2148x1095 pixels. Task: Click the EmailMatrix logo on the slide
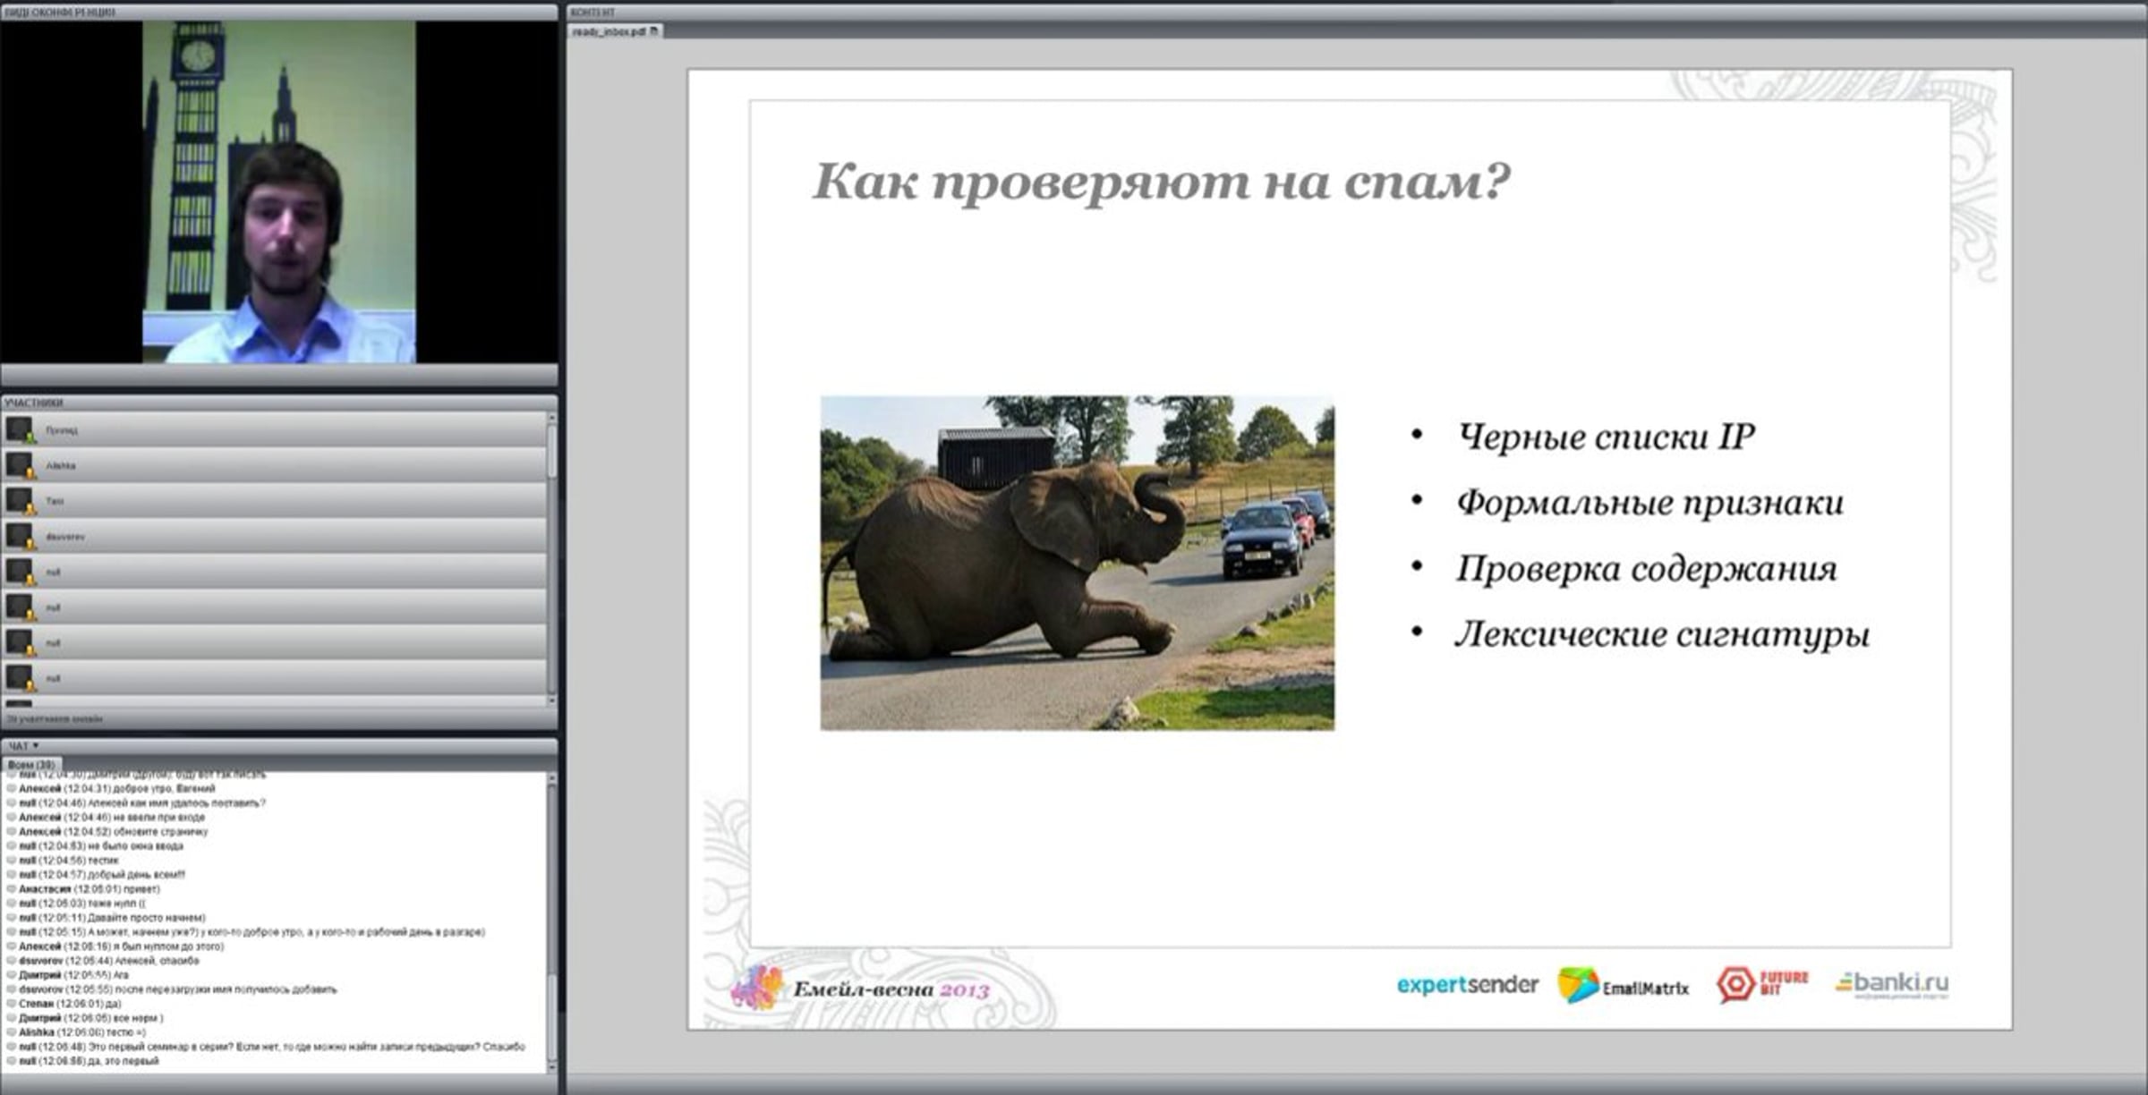1624,986
